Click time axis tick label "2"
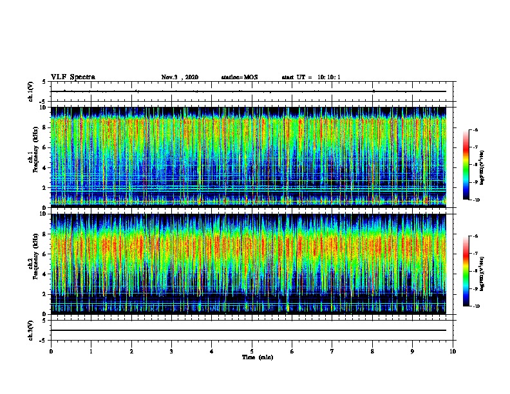Viewport: 510px width, 394px height. (x=131, y=352)
